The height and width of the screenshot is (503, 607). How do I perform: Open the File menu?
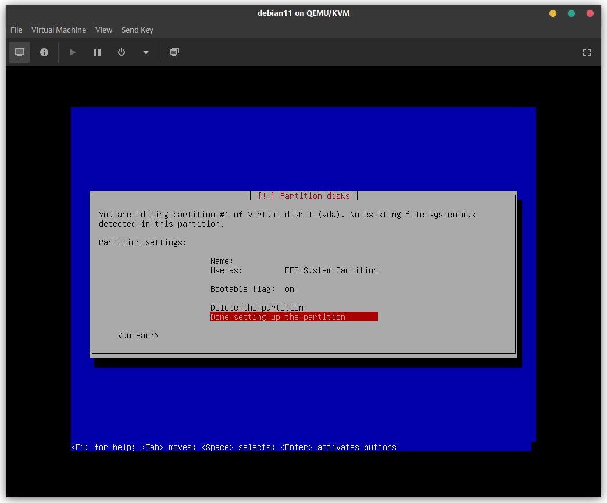(16, 30)
